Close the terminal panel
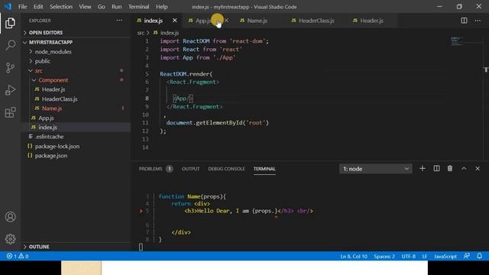489x275 pixels. pyautogui.click(x=478, y=169)
